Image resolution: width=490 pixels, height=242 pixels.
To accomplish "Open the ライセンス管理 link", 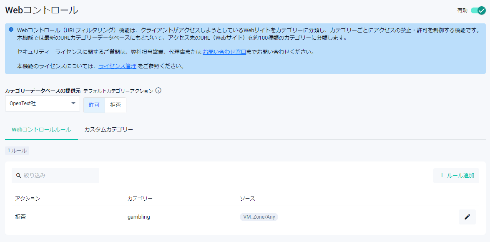I will click(117, 66).
